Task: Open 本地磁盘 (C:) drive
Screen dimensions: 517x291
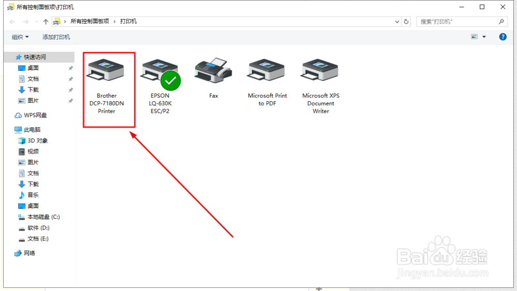Action: 39,217
